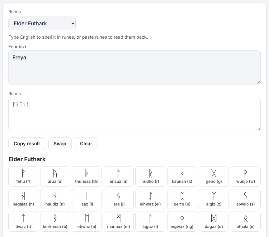269x237 pixels.
Task: Choose the naudiz (n) rune card
Action: click(x=55, y=199)
